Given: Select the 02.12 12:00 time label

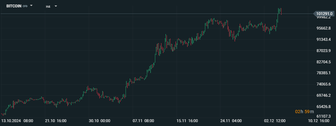Looking at the screenshot, I should 275,121.
